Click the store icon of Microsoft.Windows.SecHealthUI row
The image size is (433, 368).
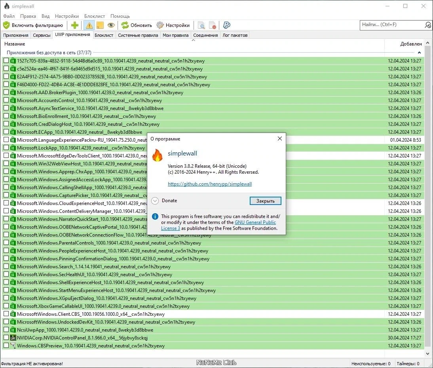pos(13,274)
